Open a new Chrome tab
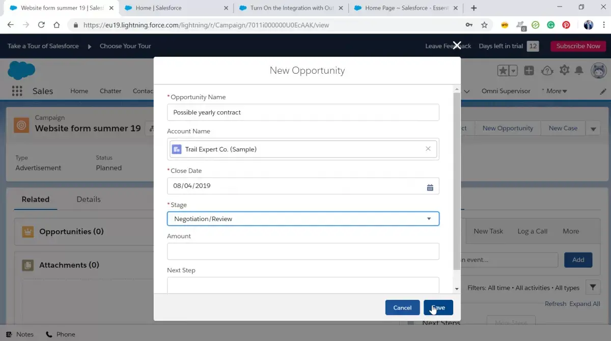The height and width of the screenshot is (341, 611). [474, 8]
